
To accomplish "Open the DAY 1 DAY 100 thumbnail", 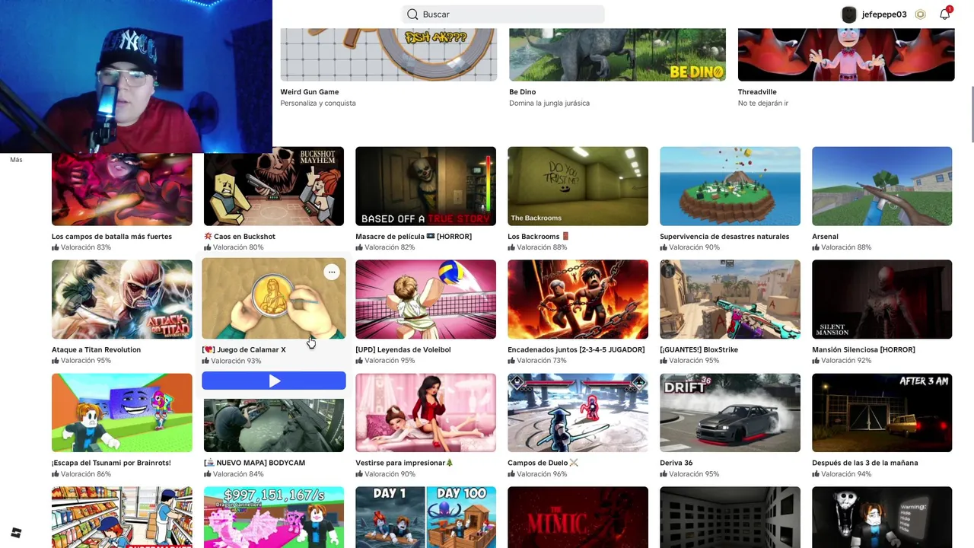I will click(425, 518).
